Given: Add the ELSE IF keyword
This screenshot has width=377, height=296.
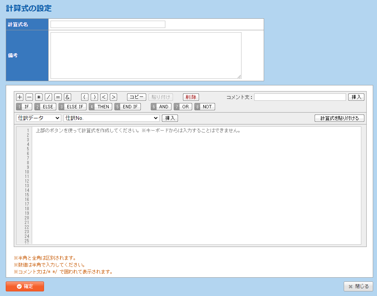Looking at the screenshot, I should pos(72,107).
